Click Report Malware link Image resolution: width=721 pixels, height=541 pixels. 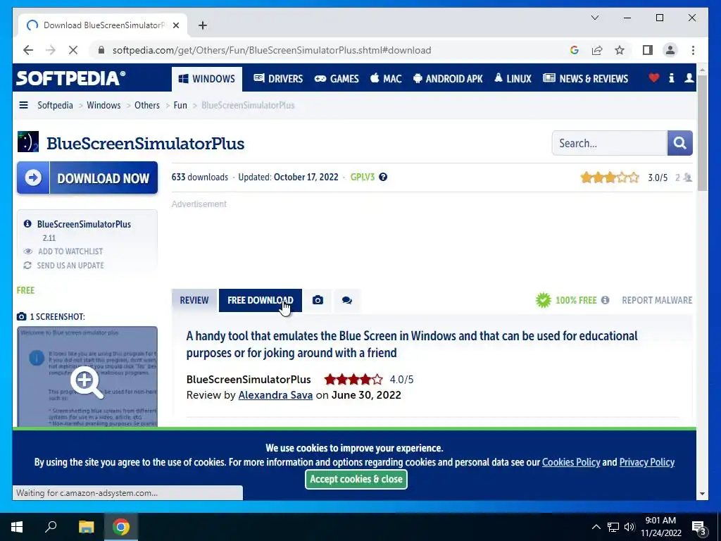click(657, 300)
